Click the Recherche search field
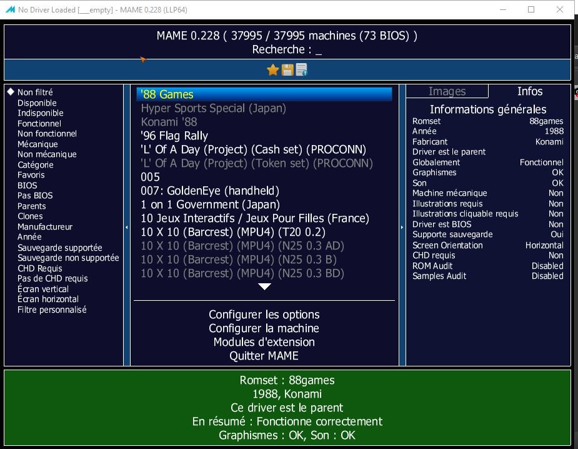This screenshot has width=578, height=449. pyautogui.click(x=287, y=49)
